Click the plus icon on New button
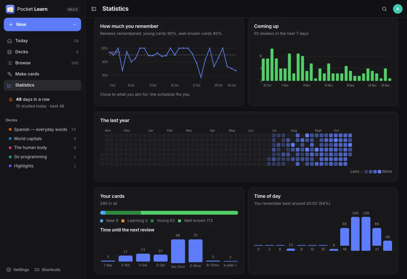The image size is (407, 279). point(11,24)
